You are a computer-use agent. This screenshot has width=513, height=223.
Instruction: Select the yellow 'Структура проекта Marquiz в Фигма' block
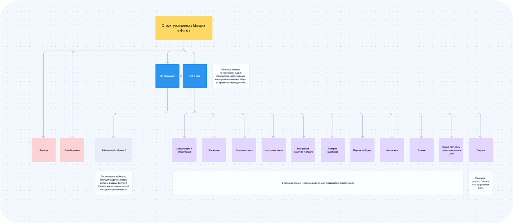point(184,28)
